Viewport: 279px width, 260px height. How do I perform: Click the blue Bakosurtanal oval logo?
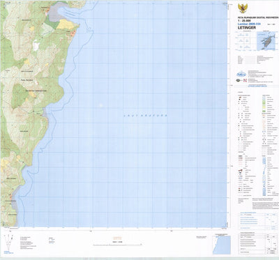[x=241, y=75]
